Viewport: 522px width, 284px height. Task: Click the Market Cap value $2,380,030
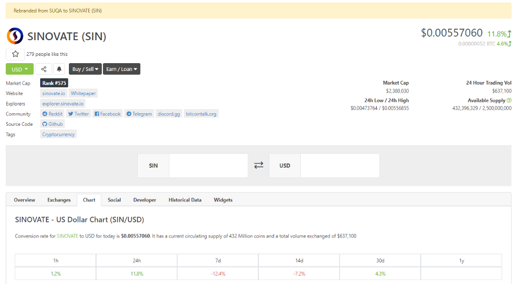[397, 91]
